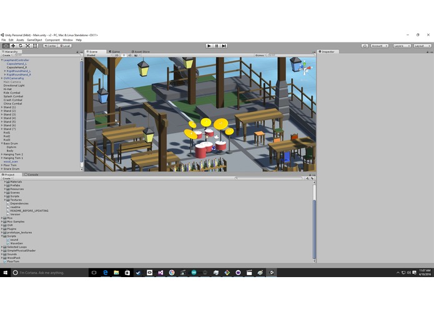Open the Assets menu
The height and width of the screenshot is (309, 434).
click(x=20, y=40)
